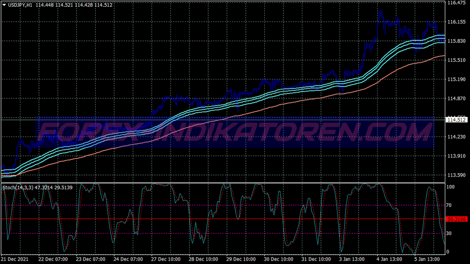The width and height of the screenshot is (470, 264).
Task: Click the 30 Dec 10:00 time label
Action: (x=279, y=259)
